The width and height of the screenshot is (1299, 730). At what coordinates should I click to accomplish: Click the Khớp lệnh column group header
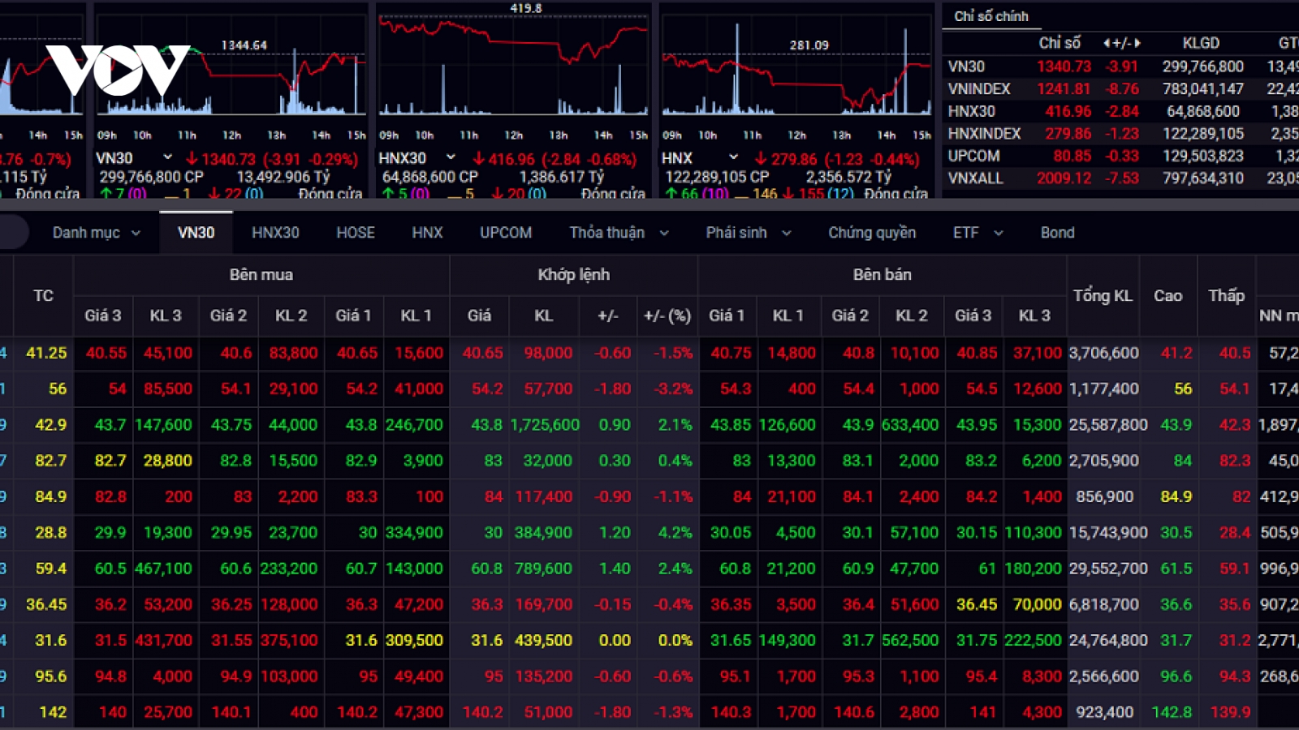pyautogui.click(x=573, y=275)
